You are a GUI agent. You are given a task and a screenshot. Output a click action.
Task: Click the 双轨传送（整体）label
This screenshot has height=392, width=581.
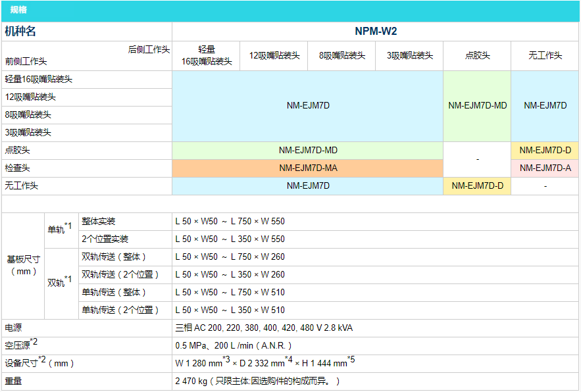point(114,257)
